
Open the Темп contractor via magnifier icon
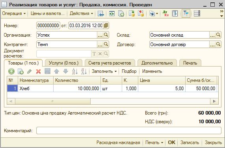point(106,44)
